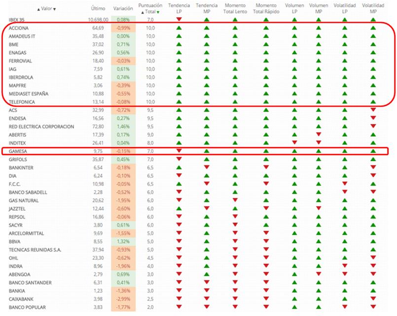Click the Momento Total Lento header

[235, 8]
